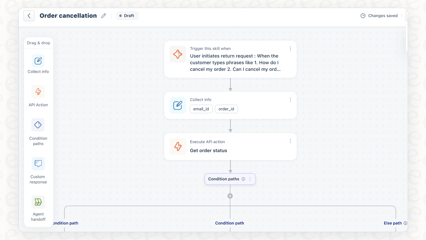
Task: Open the Execute API action three-dot menu
Action: (290, 141)
